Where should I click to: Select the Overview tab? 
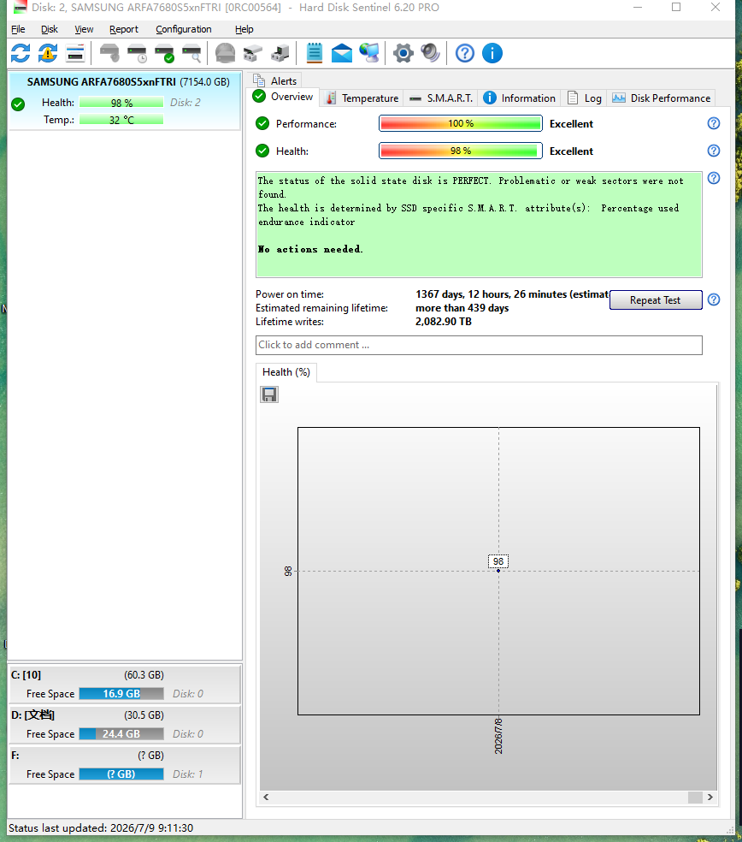point(284,97)
